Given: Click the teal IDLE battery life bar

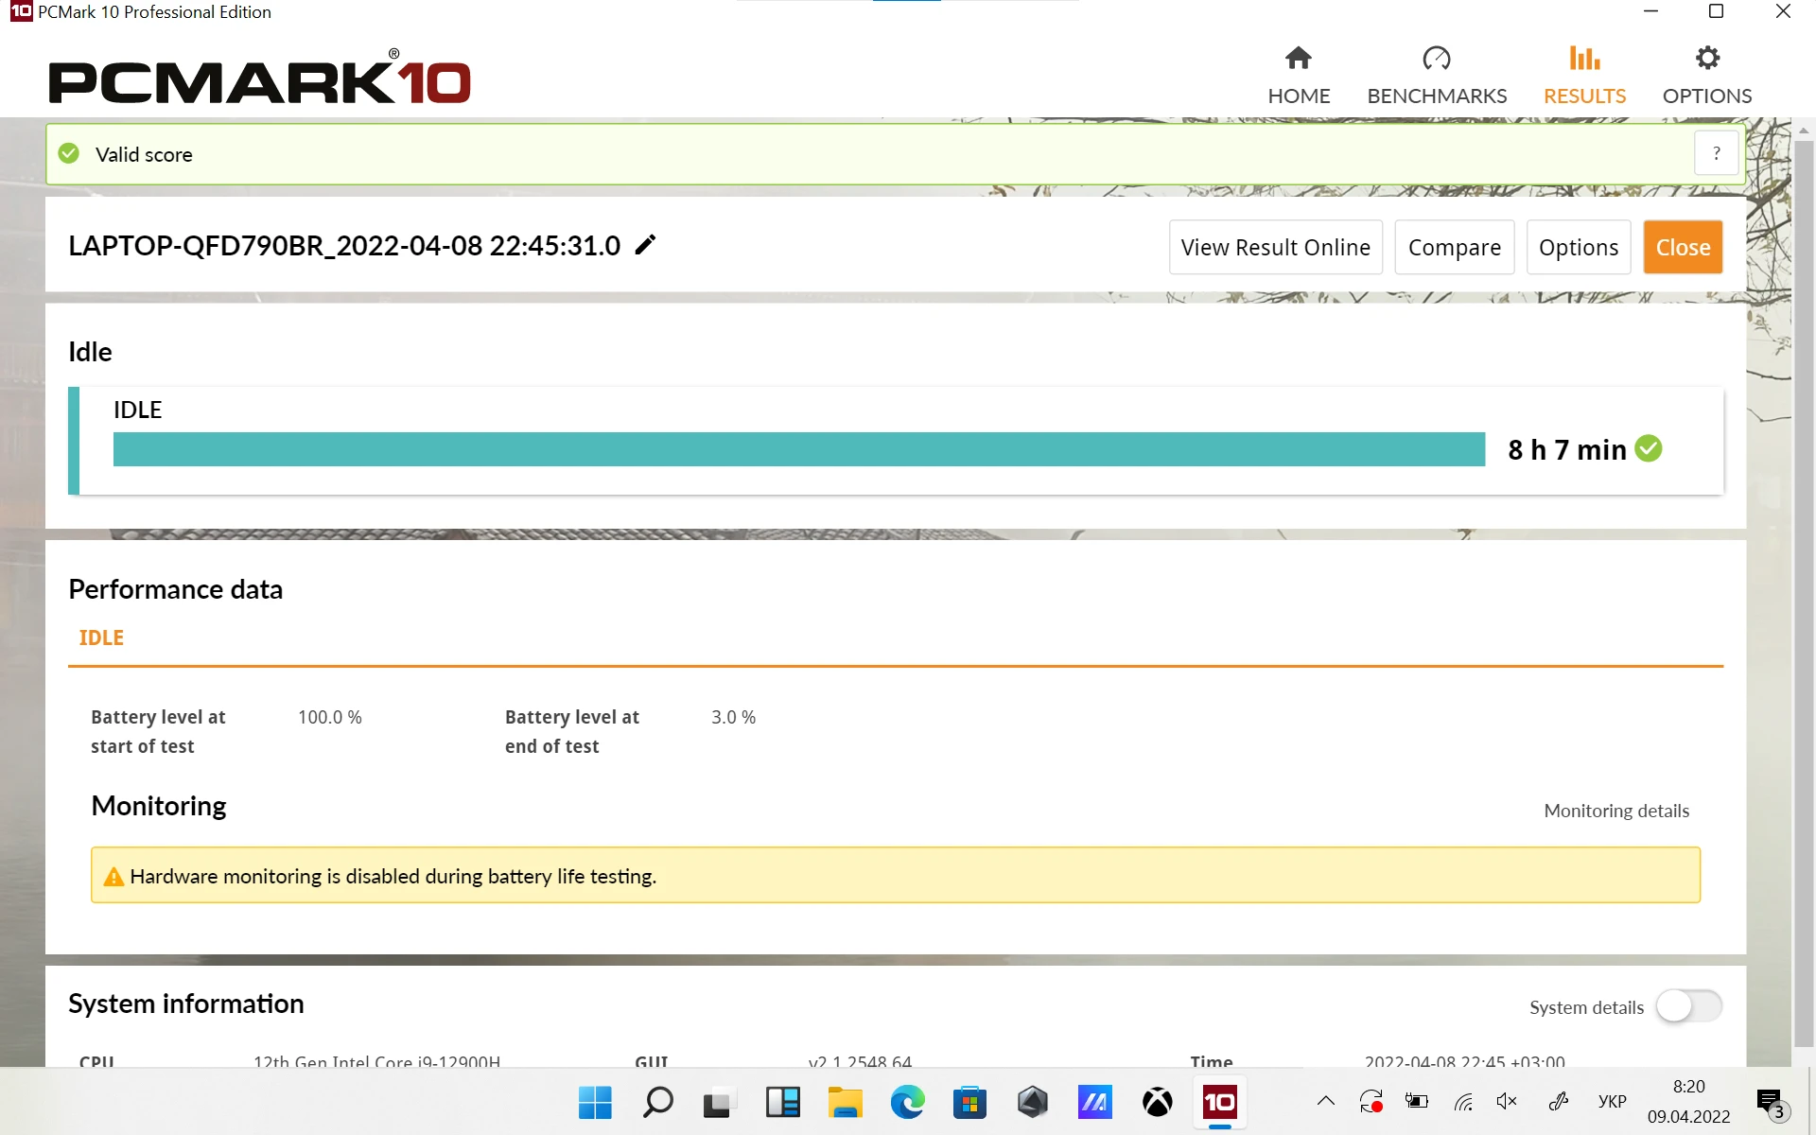Looking at the screenshot, I should pyautogui.click(x=799, y=449).
